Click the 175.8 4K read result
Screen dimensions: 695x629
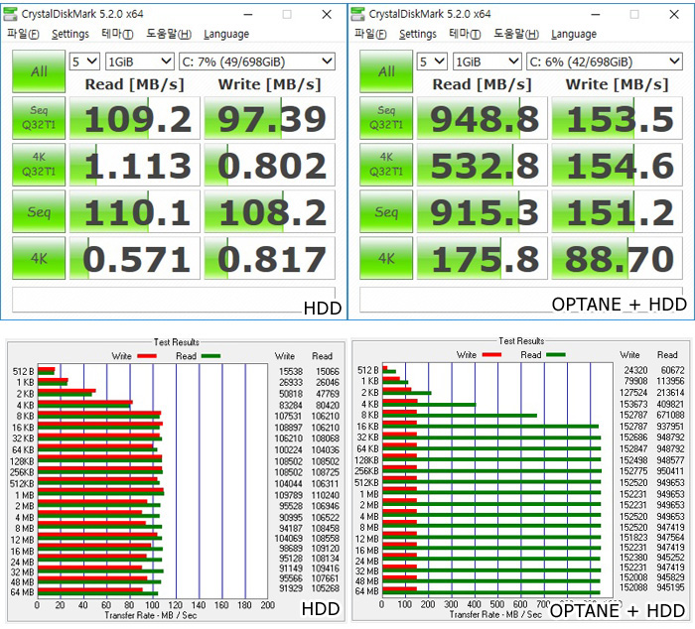[483, 259]
